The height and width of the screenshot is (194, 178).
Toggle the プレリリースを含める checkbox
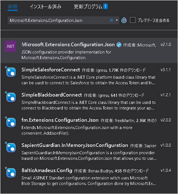[x=133, y=20]
